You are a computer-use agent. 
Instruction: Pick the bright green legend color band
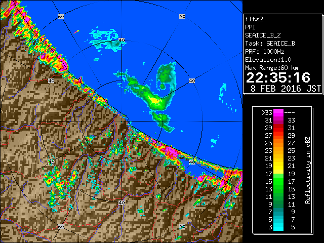(278, 181)
